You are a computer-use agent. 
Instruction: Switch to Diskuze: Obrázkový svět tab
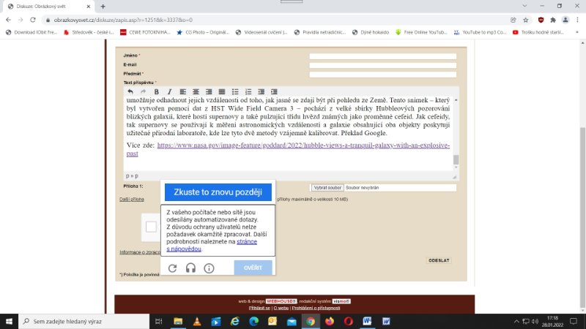48,7
